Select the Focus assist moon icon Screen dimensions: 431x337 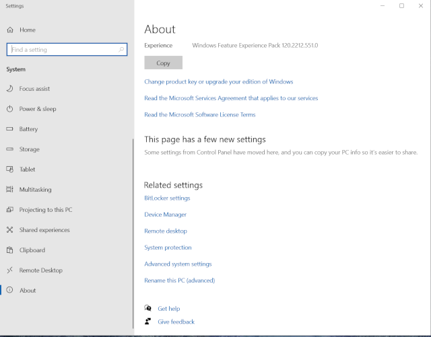(x=10, y=89)
